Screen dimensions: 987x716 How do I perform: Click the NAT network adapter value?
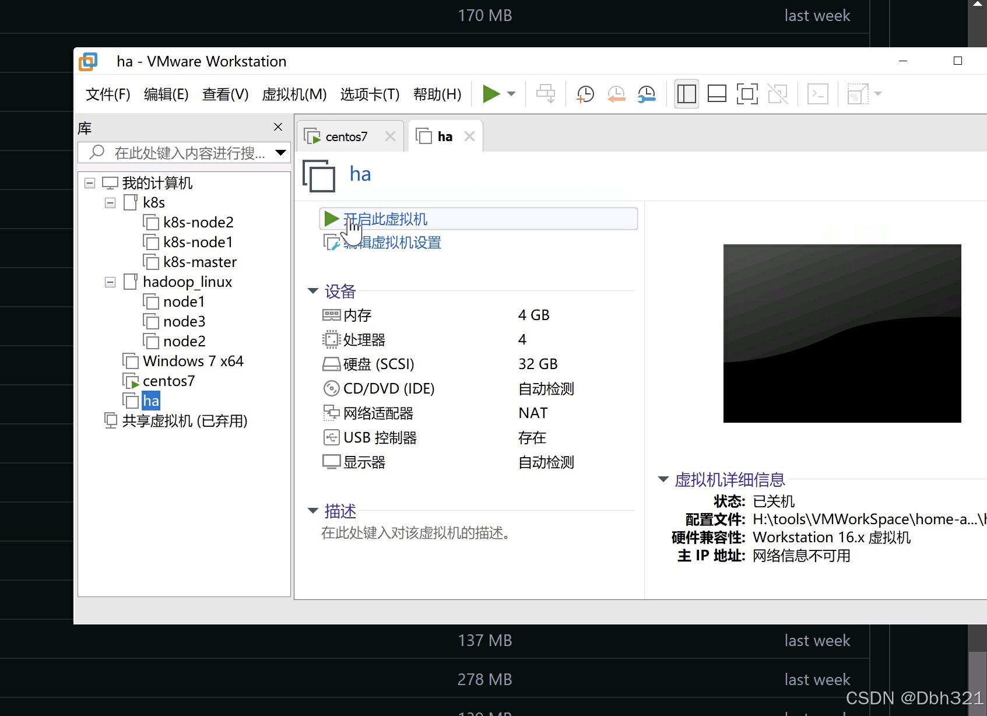tap(533, 413)
